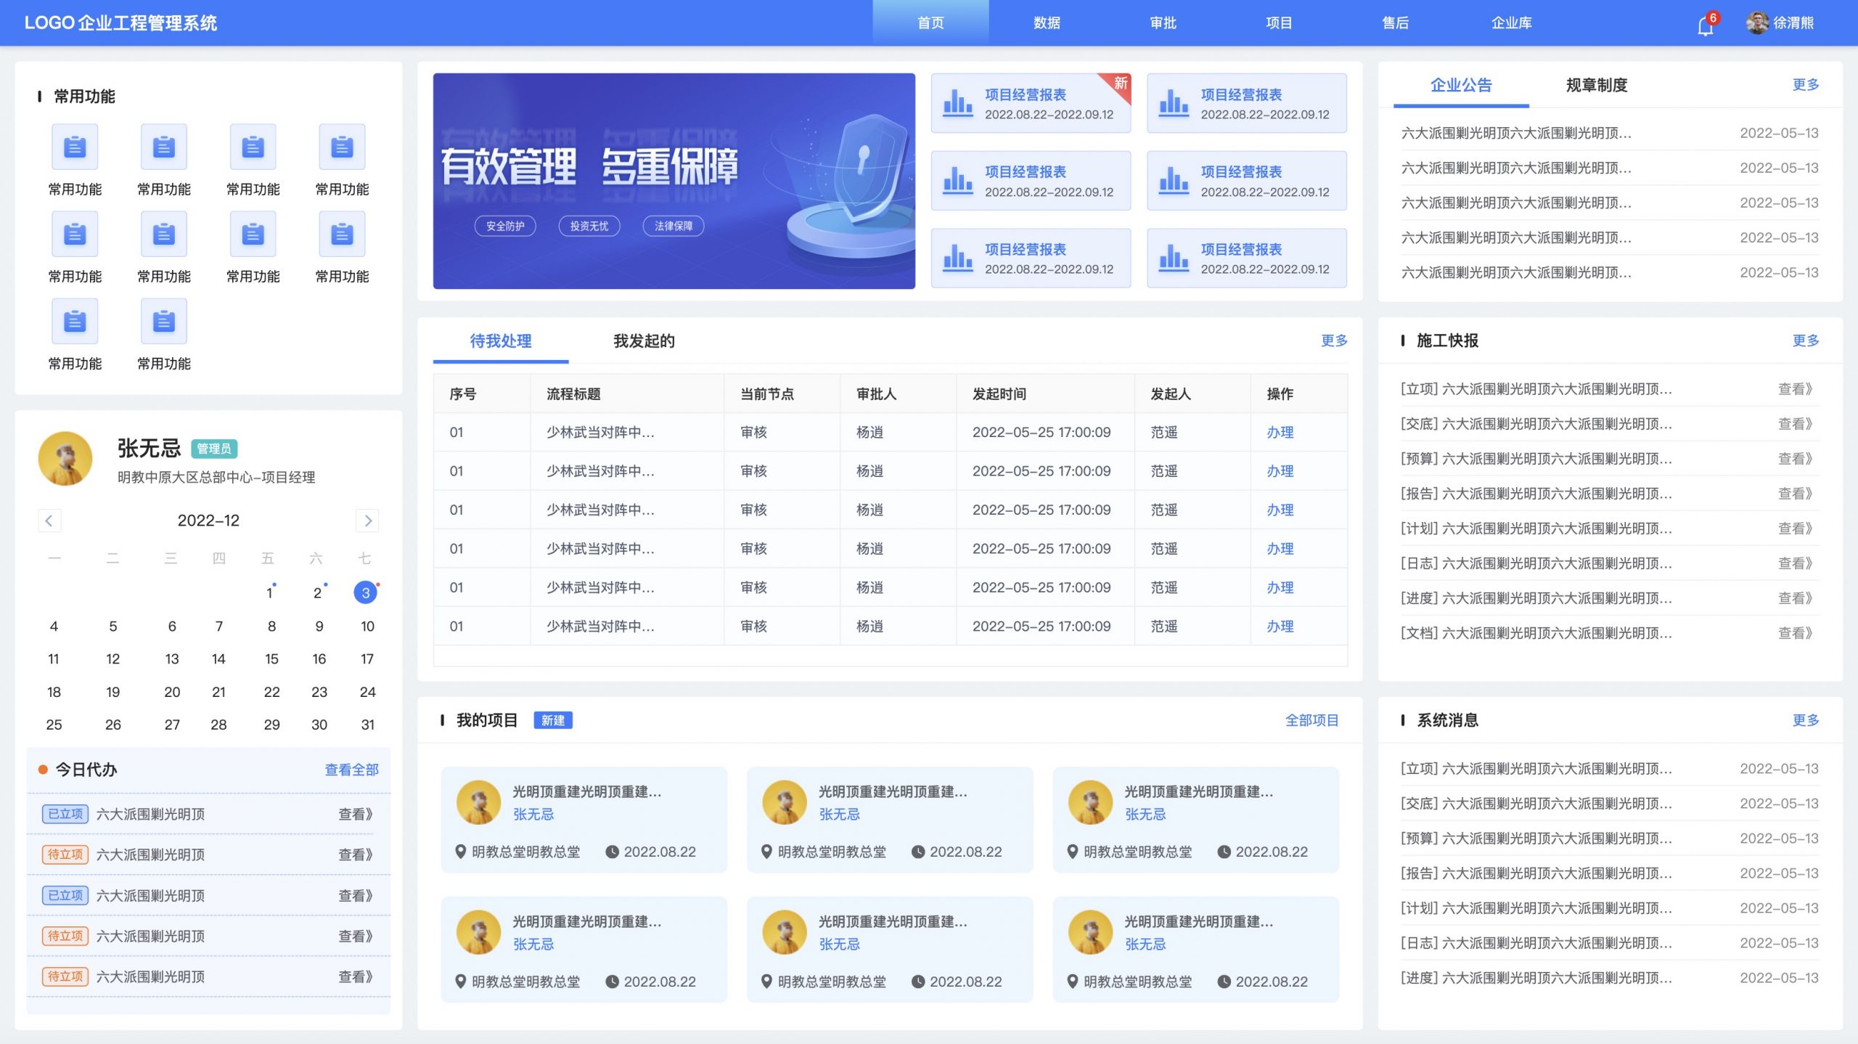Image resolution: width=1858 pixels, height=1044 pixels.
Task: Click 查看 on the last 待立项 todo row
Action: click(x=356, y=977)
